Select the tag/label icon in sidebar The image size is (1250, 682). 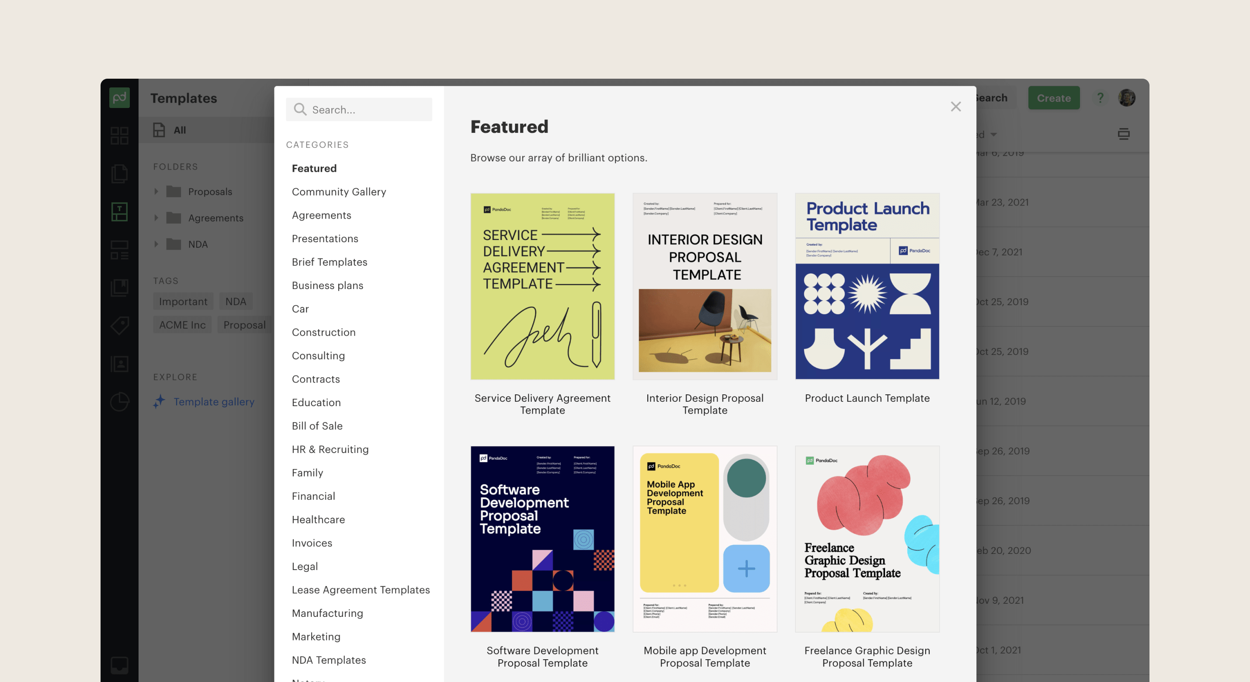click(x=120, y=326)
